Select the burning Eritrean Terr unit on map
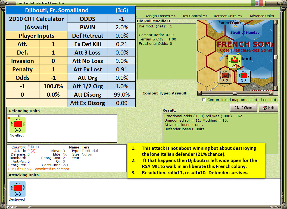 pos(234,61)
